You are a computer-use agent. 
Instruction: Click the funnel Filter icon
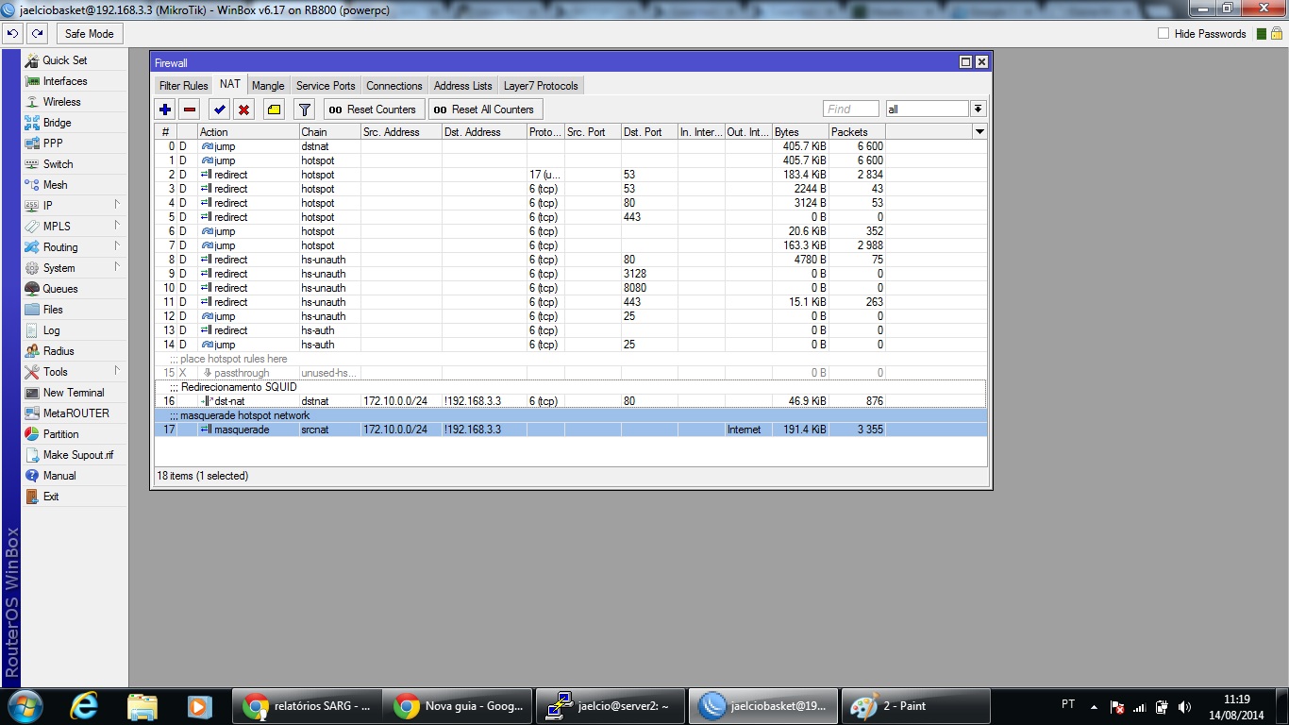pyautogui.click(x=304, y=110)
